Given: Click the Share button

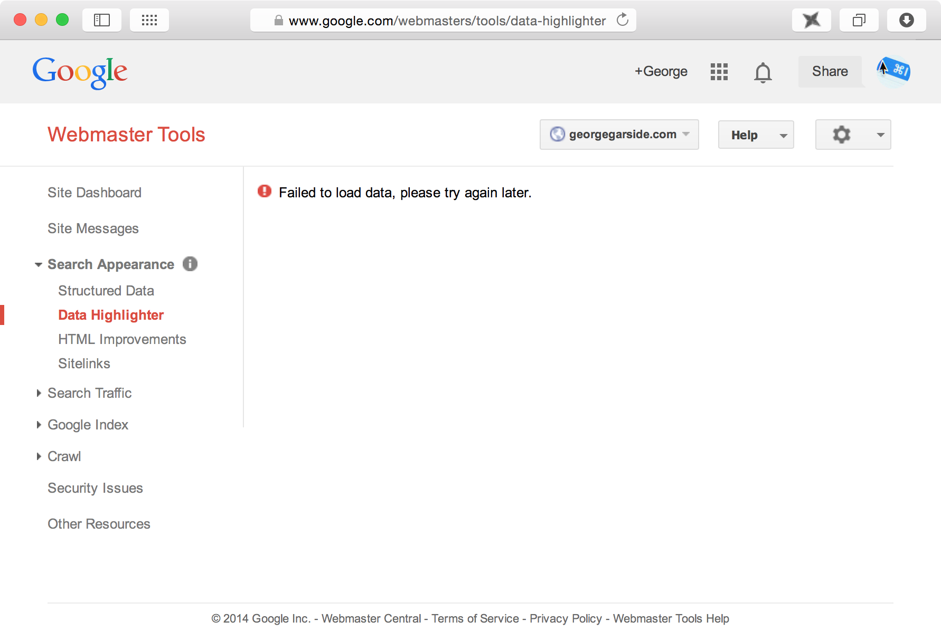Looking at the screenshot, I should pos(830,71).
